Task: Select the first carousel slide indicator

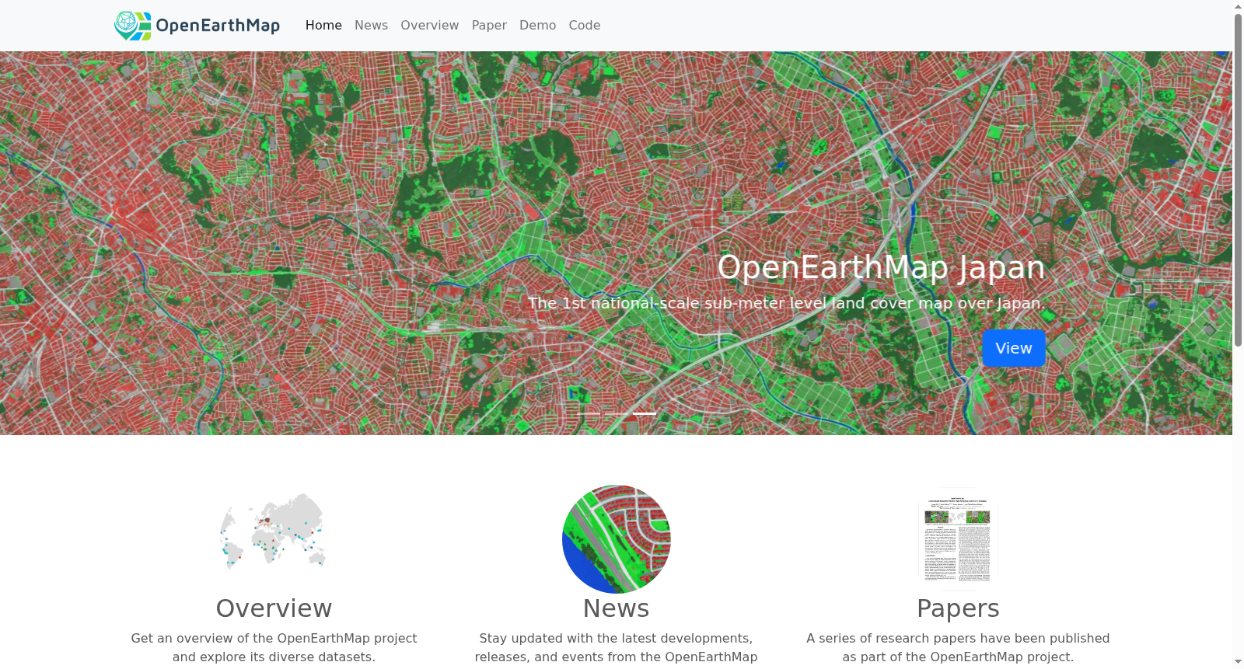Action: (x=589, y=413)
